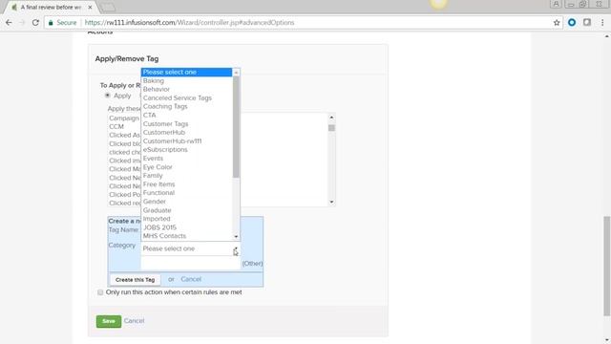Choose 'Imported' category option
This screenshot has height=344, width=611.
pyautogui.click(x=187, y=219)
